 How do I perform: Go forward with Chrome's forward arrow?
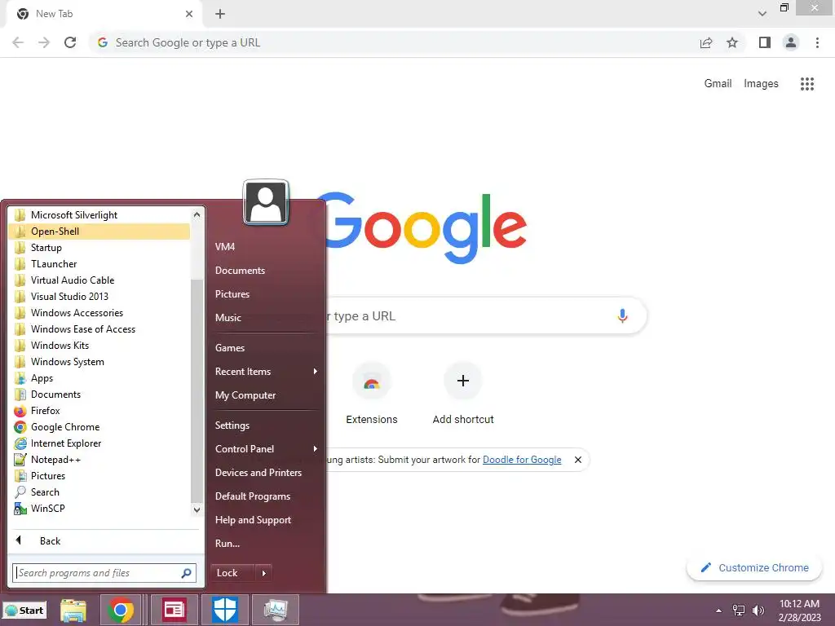(44, 42)
